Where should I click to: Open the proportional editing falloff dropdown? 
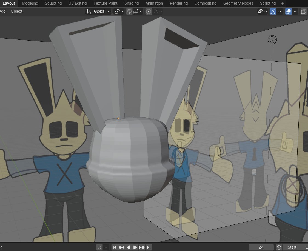[158, 12]
